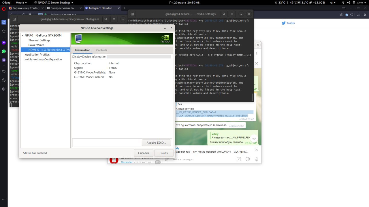The image size is (369, 207).
Task: Open Opera easy setup sliders icon
Action: click(364, 15)
